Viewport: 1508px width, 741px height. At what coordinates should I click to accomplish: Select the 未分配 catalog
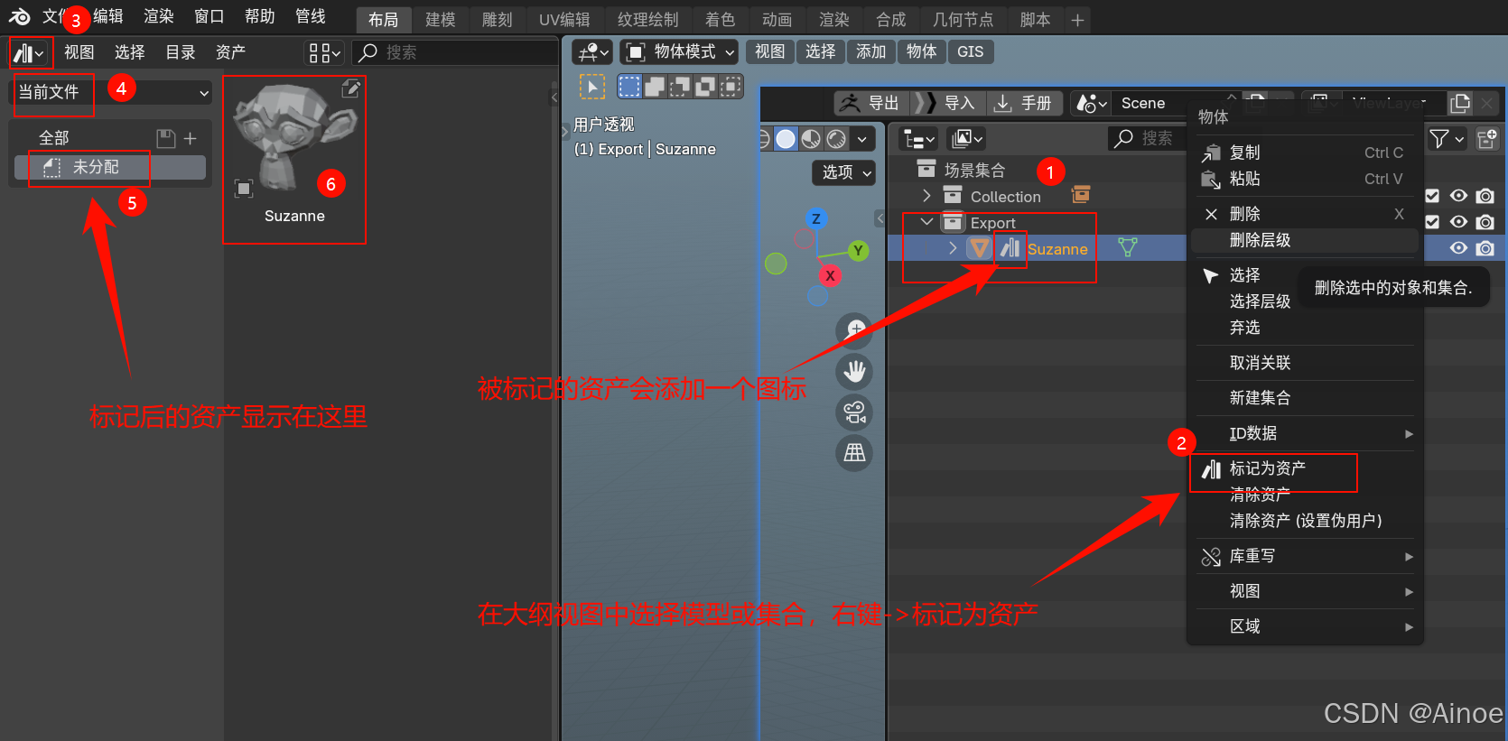coord(110,167)
